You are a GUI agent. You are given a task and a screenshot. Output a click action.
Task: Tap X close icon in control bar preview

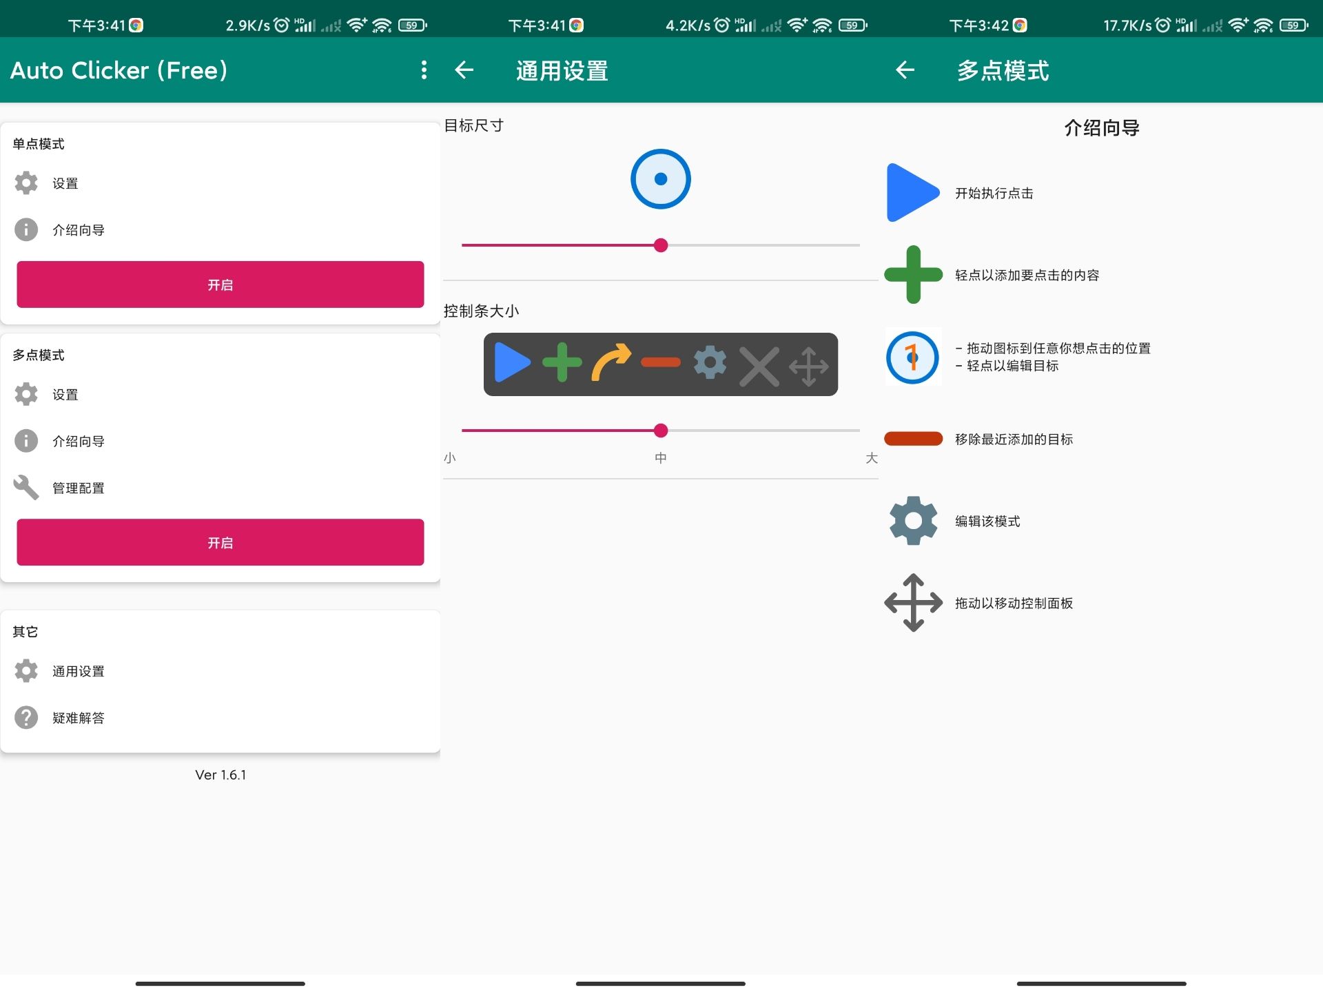759,366
